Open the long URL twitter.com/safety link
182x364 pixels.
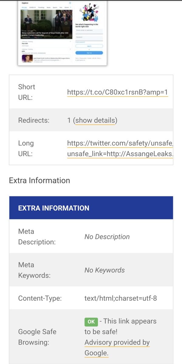coord(120,143)
